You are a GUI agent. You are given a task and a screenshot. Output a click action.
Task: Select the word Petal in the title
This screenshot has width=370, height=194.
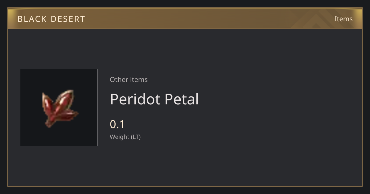[x=182, y=99]
